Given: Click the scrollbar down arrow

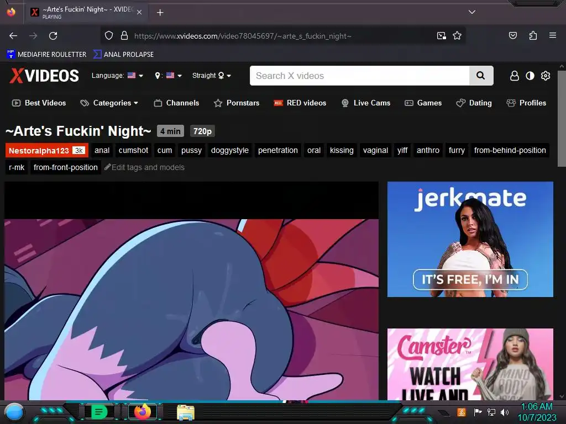Looking at the screenshot, I should tap(562, 396).
